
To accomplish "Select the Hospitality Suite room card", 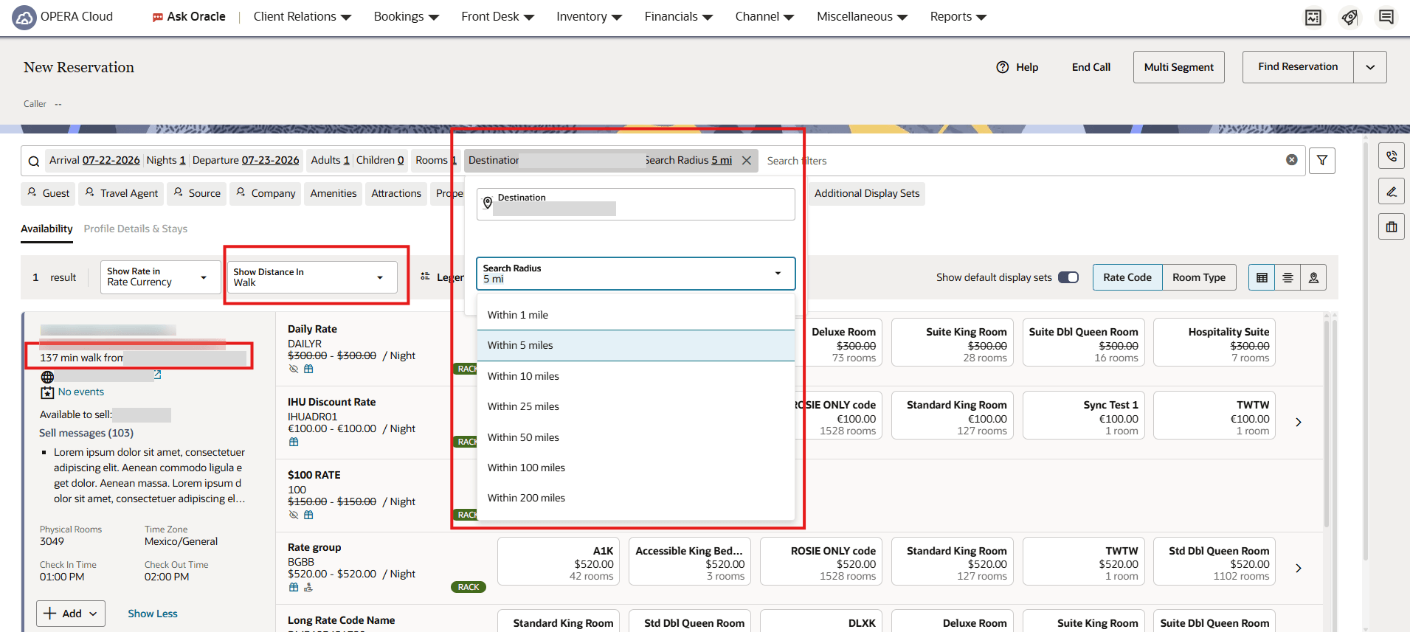I will click(1214, 342).
